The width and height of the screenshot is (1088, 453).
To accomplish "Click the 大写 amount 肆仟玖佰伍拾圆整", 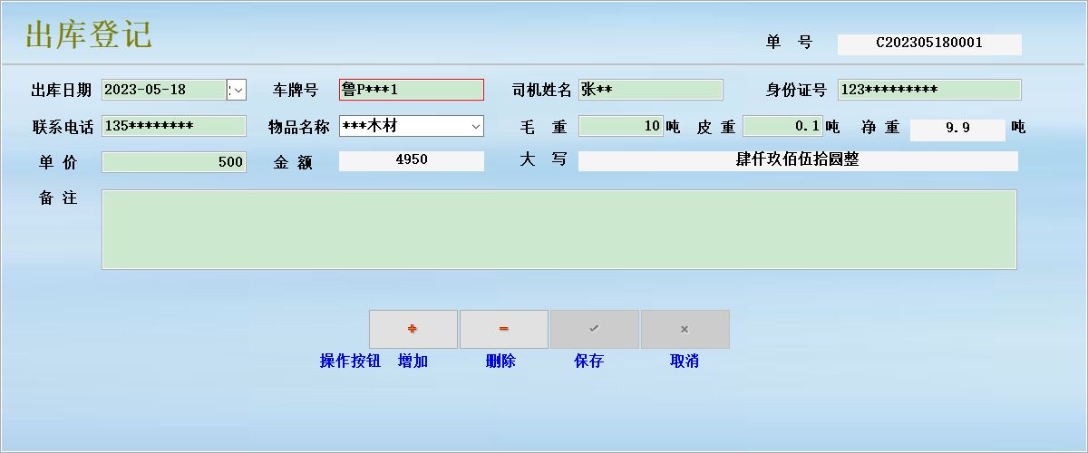I will 798,160.
